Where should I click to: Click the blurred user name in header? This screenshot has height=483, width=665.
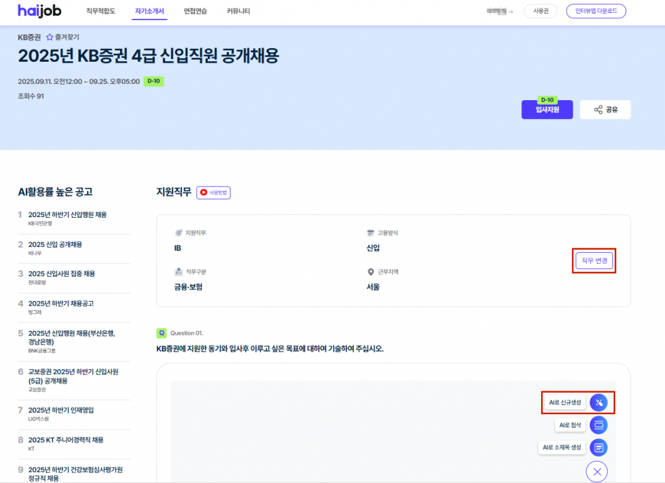[499, 11]
